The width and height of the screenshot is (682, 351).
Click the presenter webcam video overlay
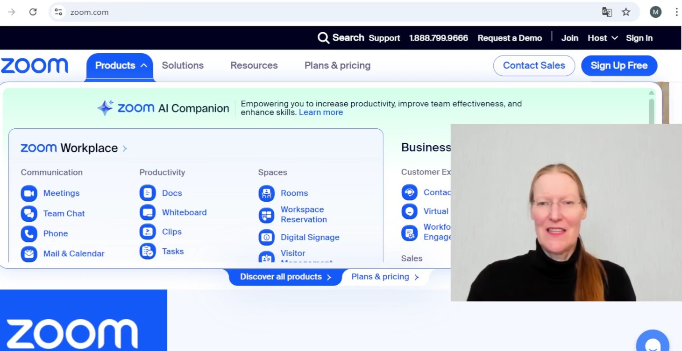point(566,212)
